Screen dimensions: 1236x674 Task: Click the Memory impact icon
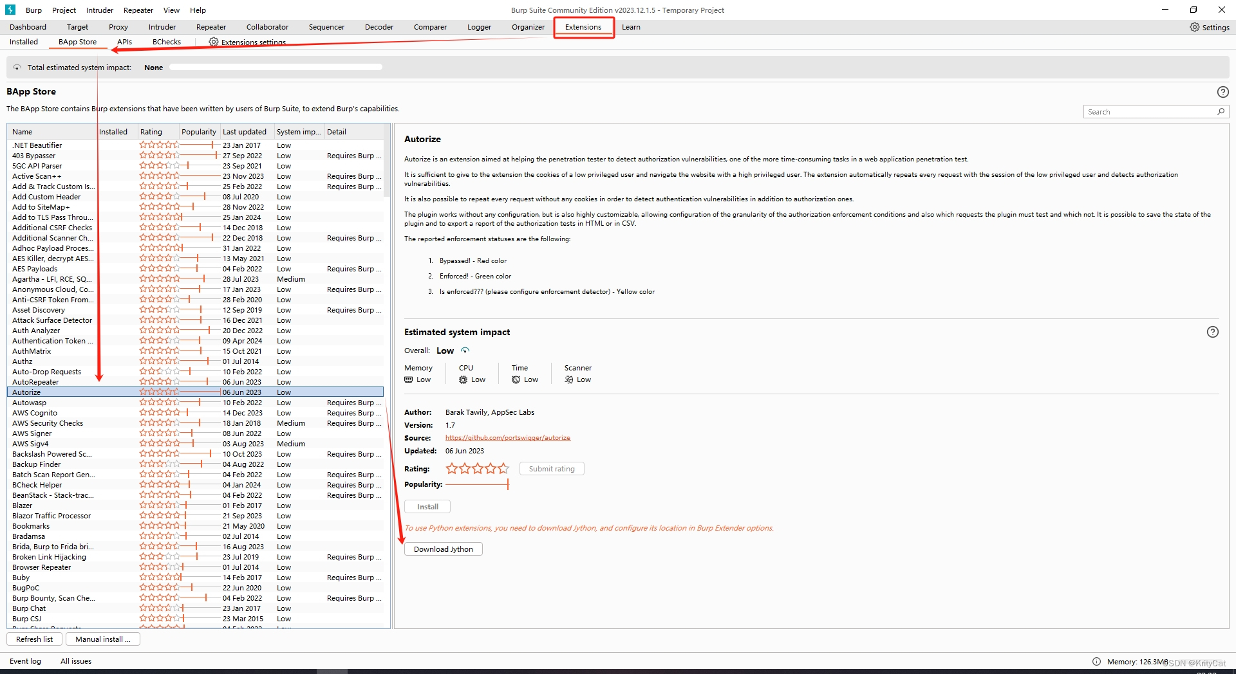pyautogui.click(x=408, y=379)
